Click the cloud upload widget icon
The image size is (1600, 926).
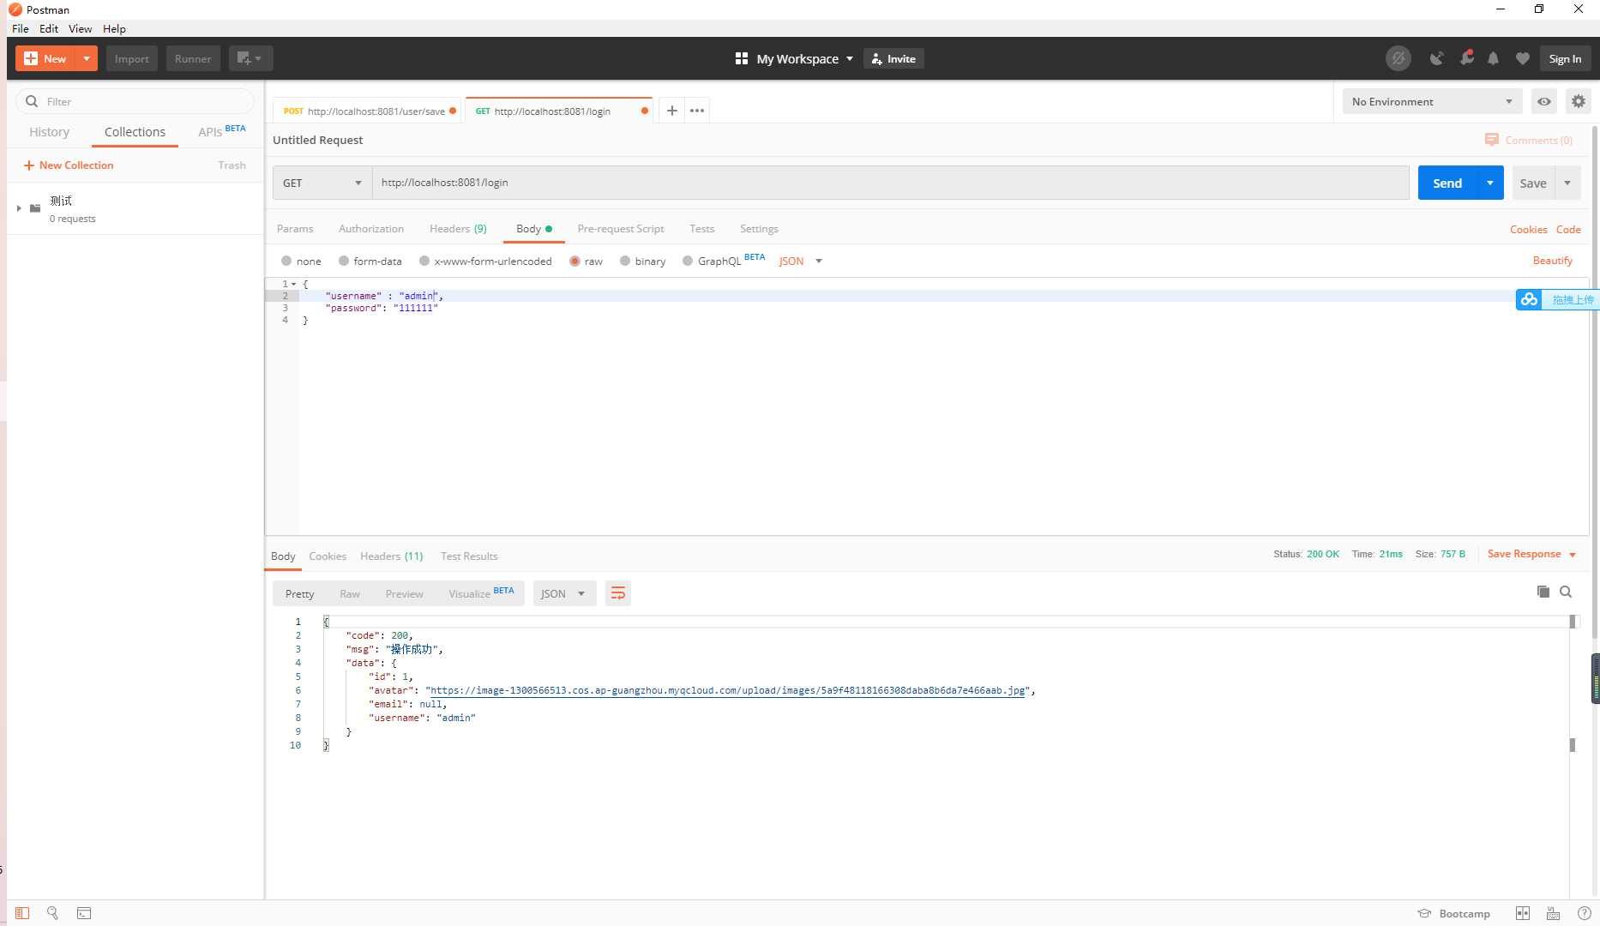[x=1529, y=299]
